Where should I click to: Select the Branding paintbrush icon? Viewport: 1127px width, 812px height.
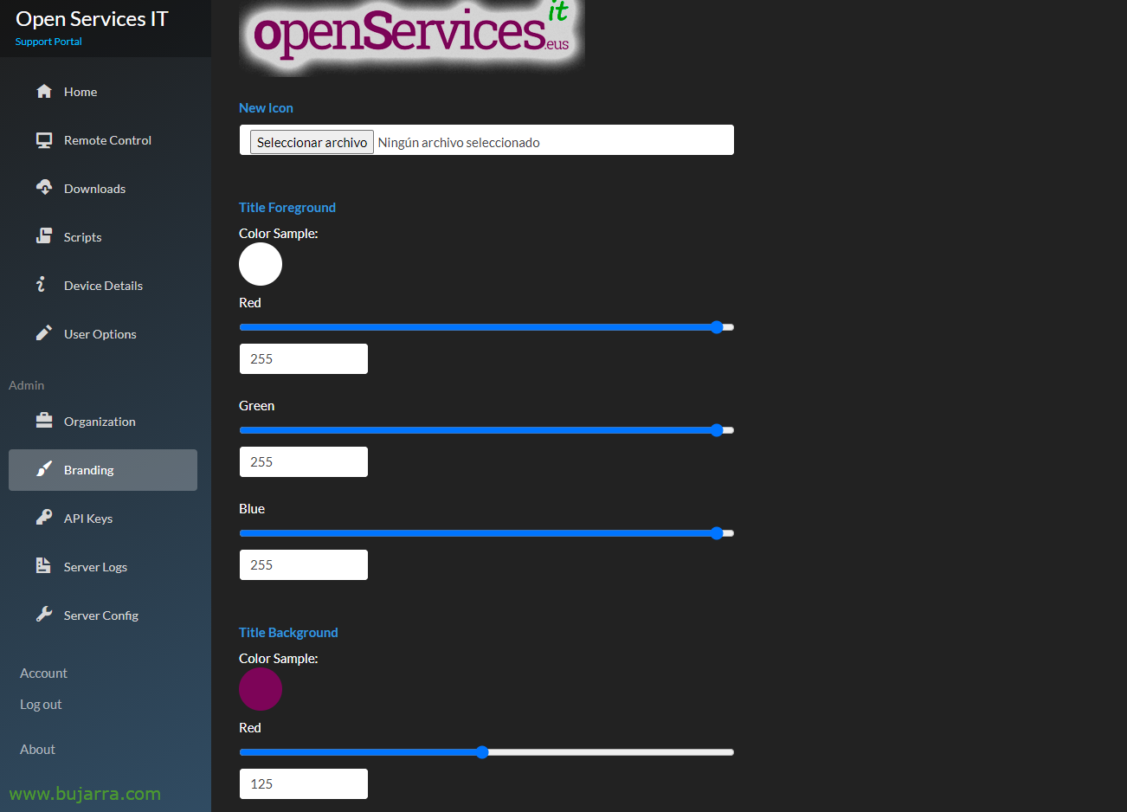43,469
